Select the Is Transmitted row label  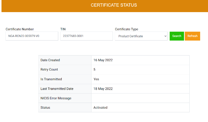tap(51, 79)
